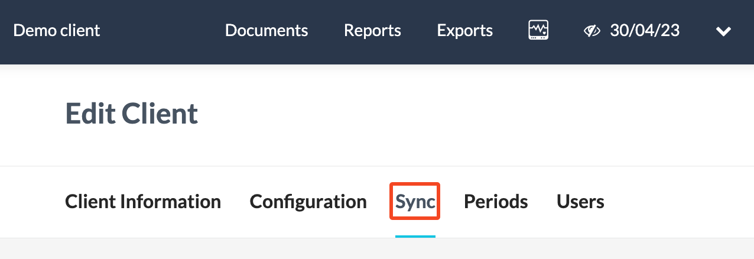Go to the Reports section
754x259 pixels.
click(372, 31)
